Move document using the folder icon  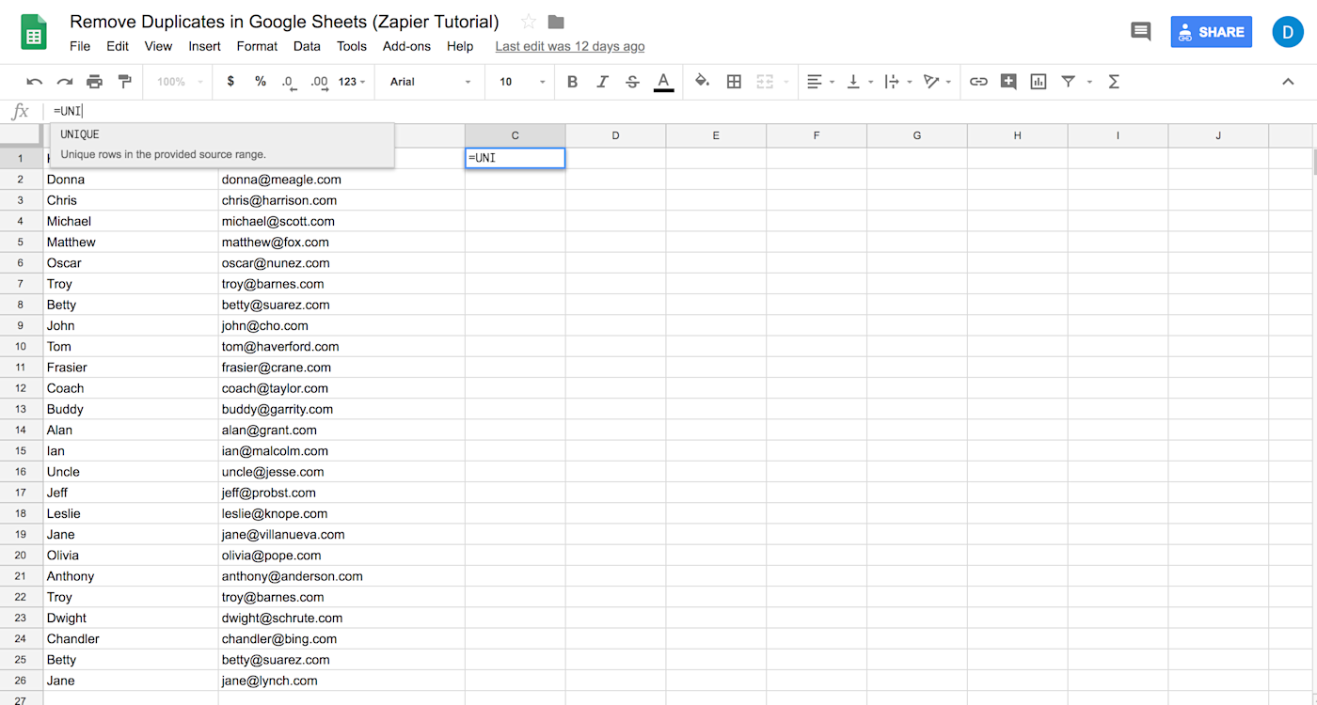coord(556,22)
